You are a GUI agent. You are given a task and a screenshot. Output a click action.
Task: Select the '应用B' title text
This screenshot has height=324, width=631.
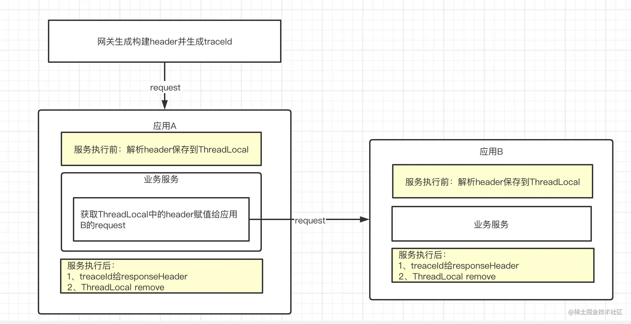click(x=491, y=152)
